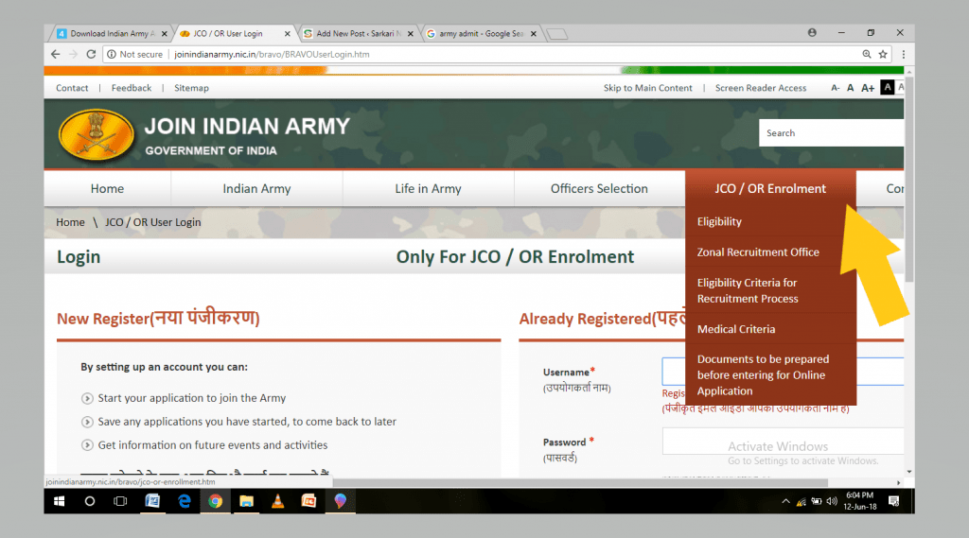Screen dimensions: 969x538
Task: Reload the page with refresh icon
Action: (x=91, y=54)
